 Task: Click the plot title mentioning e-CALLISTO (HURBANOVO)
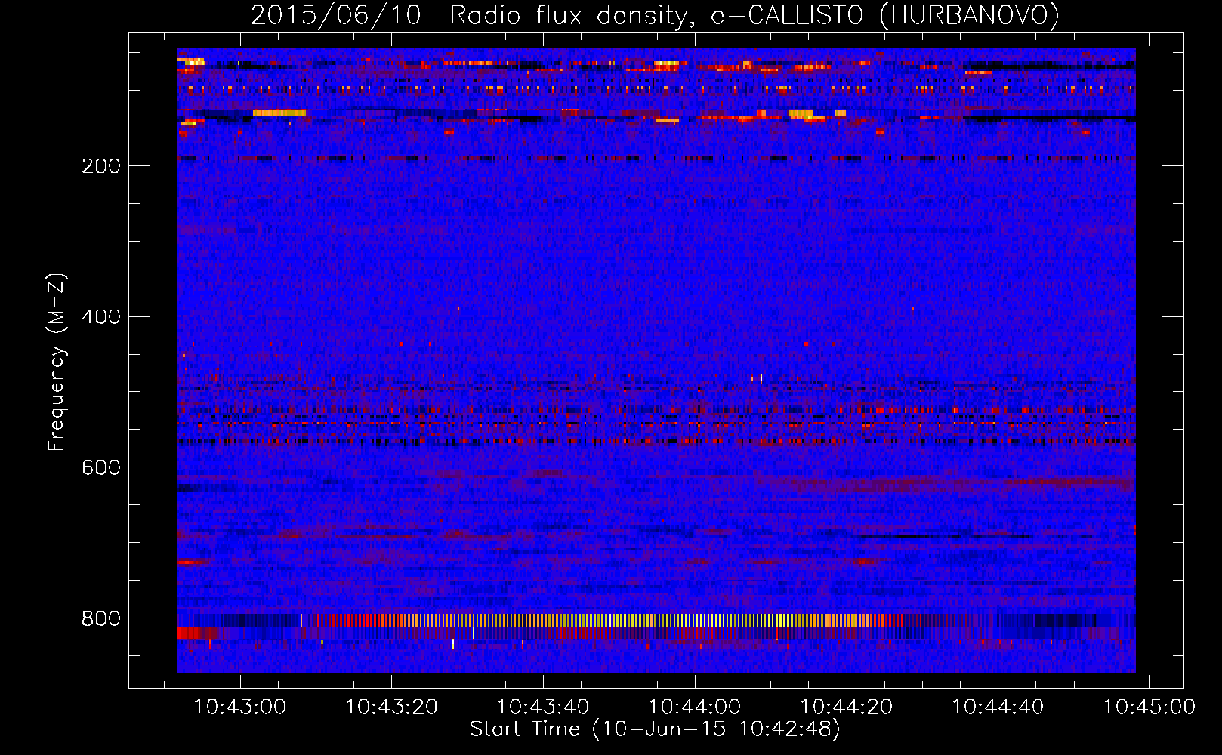pos(655,15)
